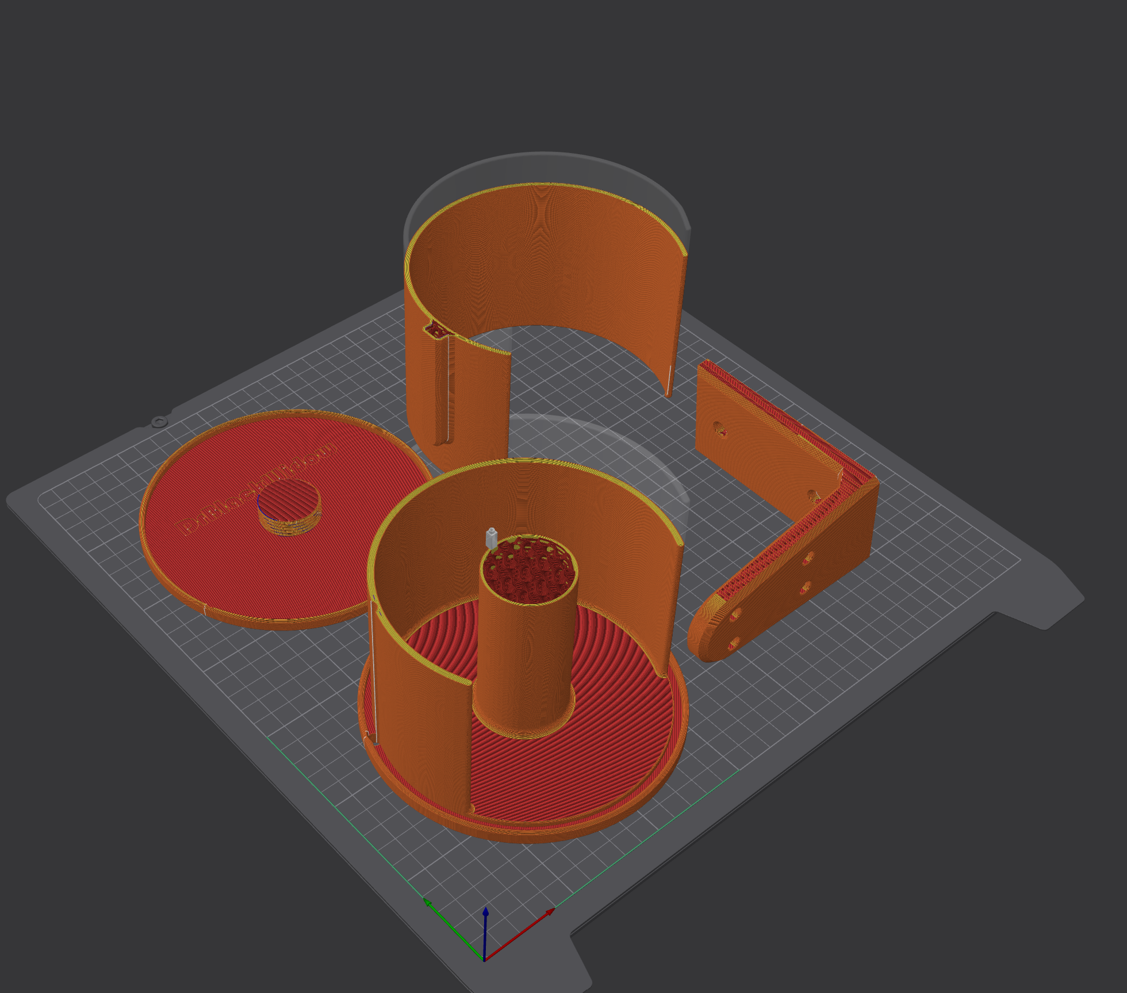Click the hex bolt hole on the bed corner
Viewport: 1127px width, 993px height.
click(159, 422)
